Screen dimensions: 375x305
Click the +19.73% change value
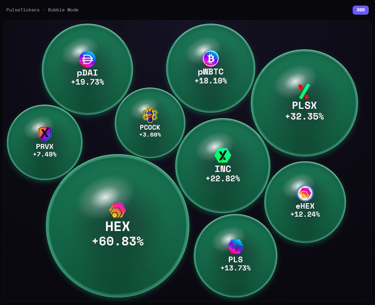point(88,82)
